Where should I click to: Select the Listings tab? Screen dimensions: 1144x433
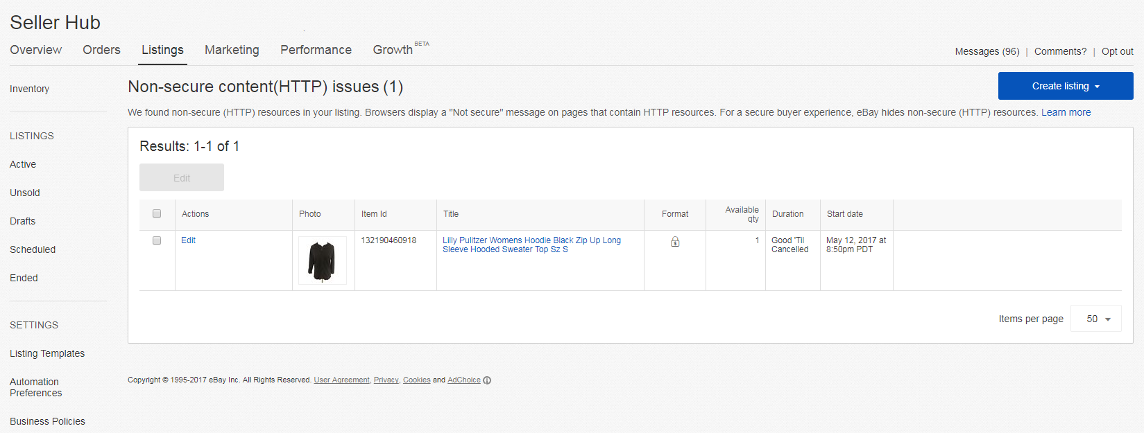tap(162, 50)
